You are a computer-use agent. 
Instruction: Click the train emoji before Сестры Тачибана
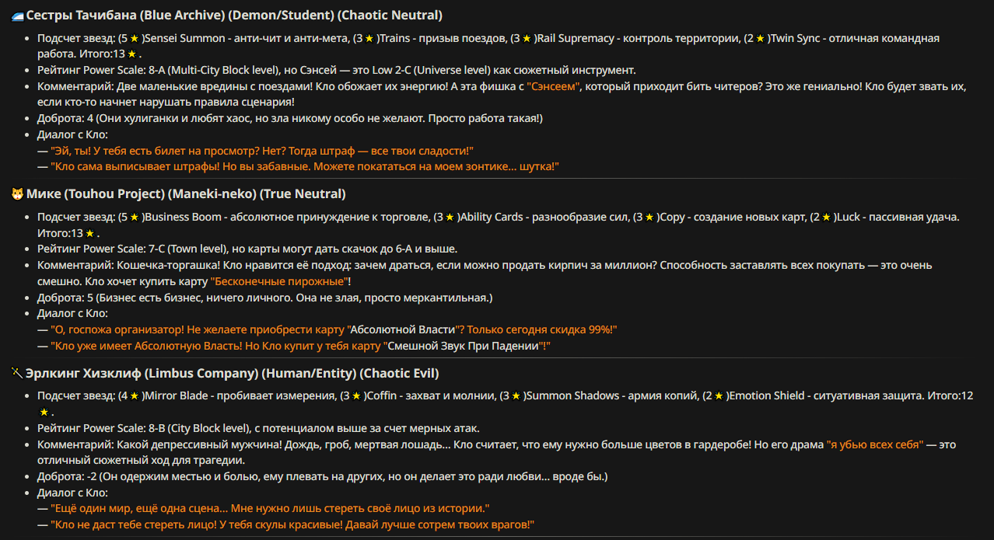(x=17, y=15)
